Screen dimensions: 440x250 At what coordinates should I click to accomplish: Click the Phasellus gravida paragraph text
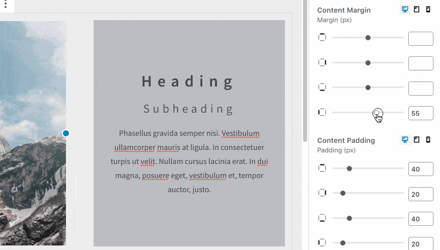189,161
